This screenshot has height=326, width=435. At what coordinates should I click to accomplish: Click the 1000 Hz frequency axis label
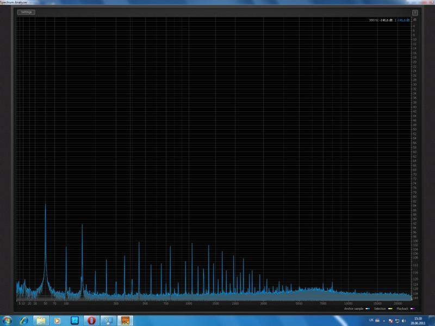click(x=189, y=303)
